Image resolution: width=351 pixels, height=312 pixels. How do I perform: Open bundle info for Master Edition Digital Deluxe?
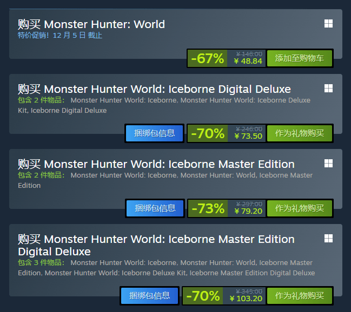tap(149, 296)
